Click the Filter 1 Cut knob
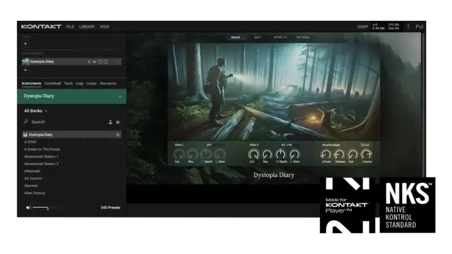This screenshot has width=452, height=254. pos(179,154)
